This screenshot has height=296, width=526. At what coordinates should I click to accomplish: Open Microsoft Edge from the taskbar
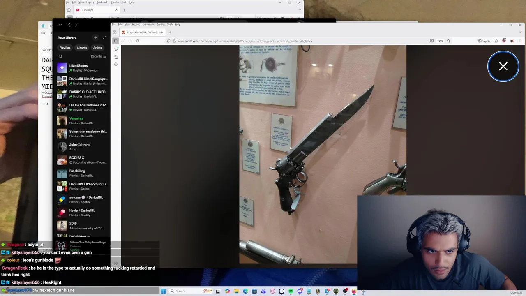pyautogui.click(x=245, y=291)
